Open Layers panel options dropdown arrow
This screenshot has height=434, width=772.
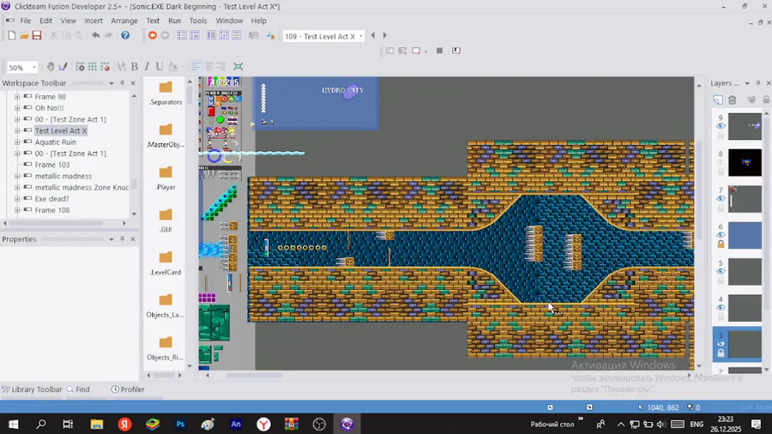pos(747,83)
